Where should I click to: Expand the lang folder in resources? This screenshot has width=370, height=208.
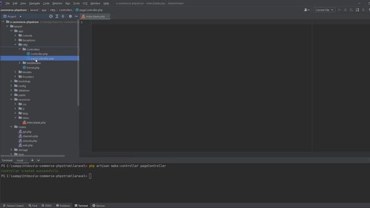click(x=16, y=113)
